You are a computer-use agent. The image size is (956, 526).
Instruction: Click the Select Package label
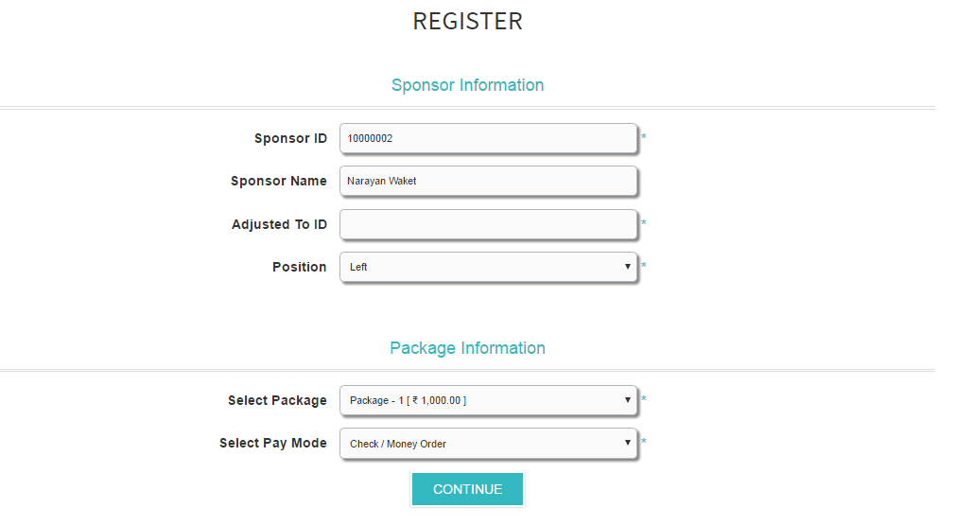tap(277, 400)
